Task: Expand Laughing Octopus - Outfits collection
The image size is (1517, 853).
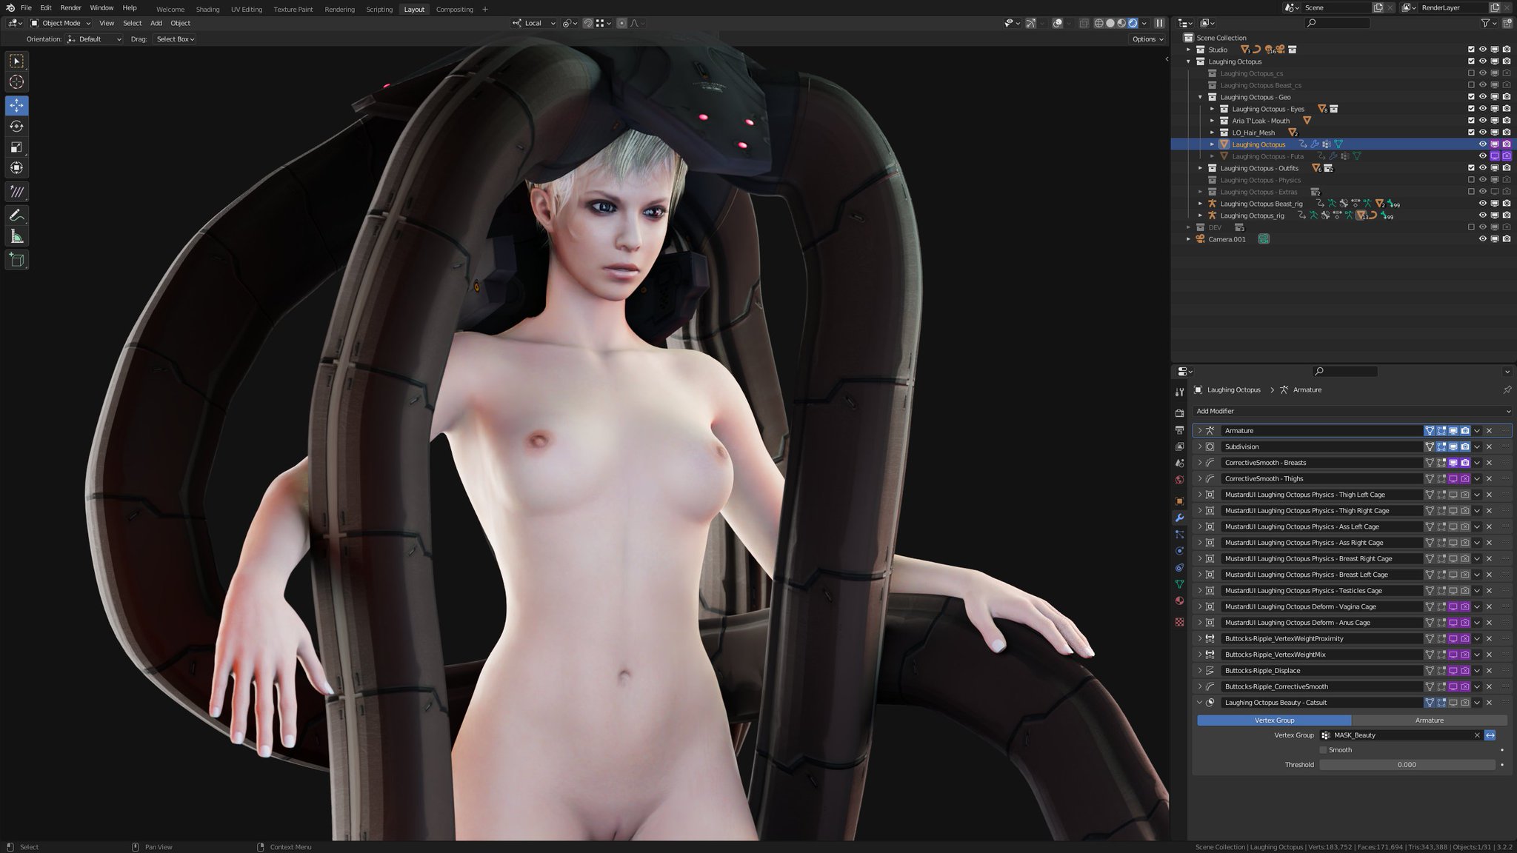Action: 1201,168
